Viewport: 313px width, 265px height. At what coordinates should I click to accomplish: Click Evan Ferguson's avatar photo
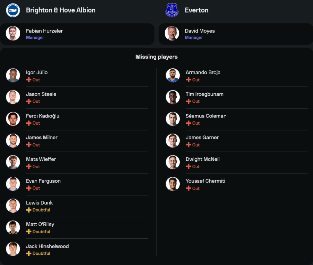(13, 184)
